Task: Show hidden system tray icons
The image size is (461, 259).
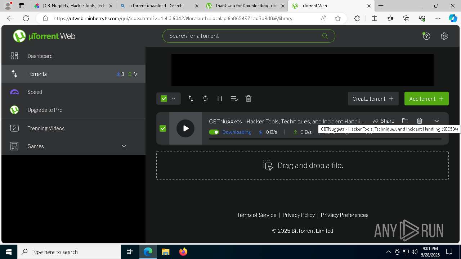Action: (x=388, y=252)
